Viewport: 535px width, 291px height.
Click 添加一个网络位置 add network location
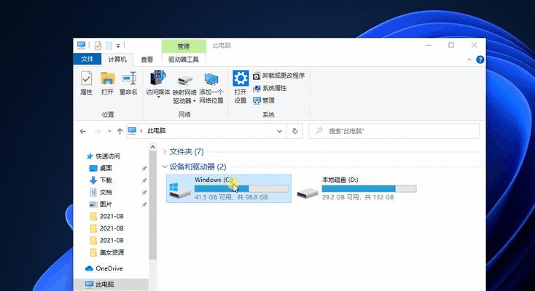click(x=211, y=87)
